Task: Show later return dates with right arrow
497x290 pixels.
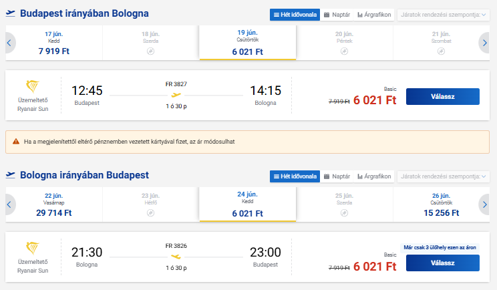Action: coord(484,204)
